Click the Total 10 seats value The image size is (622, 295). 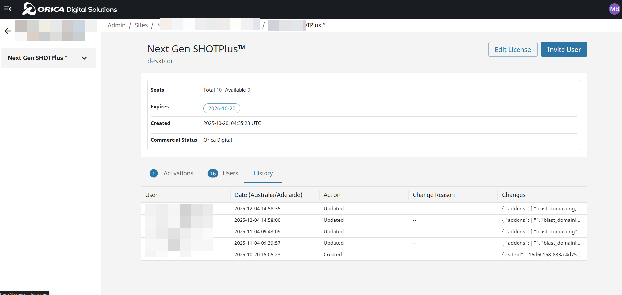coord(212,90)
